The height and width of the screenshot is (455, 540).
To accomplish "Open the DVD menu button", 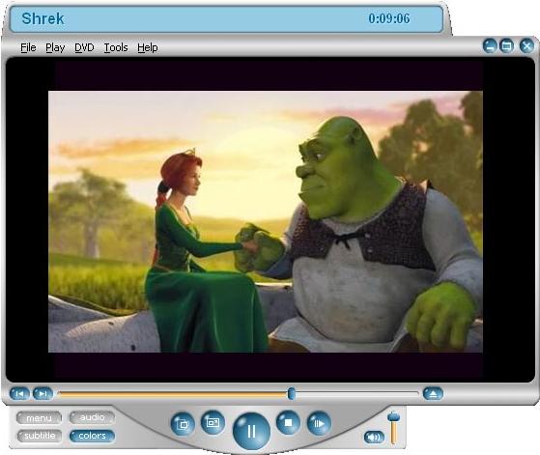I will [x=39, y=418].
